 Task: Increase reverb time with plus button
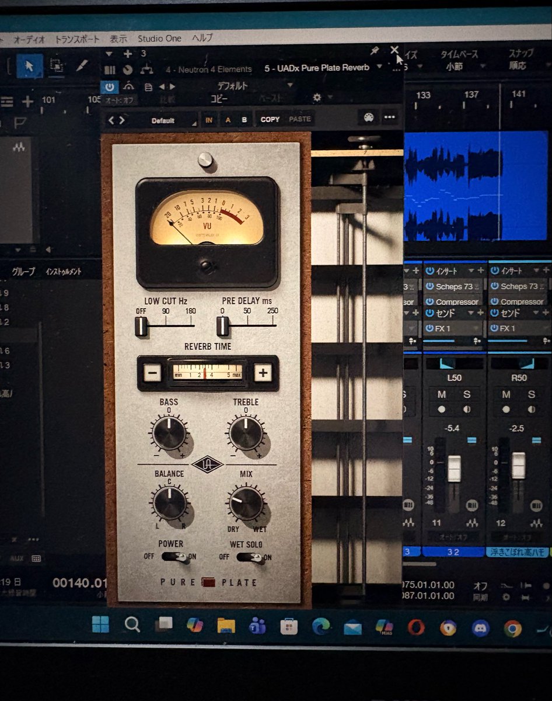263,372
